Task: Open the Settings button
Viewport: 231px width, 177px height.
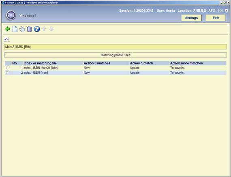Action: point(191,18)
